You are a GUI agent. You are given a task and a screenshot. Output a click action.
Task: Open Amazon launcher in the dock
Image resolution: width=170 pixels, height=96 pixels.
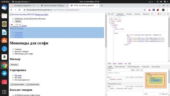(4, 57)
